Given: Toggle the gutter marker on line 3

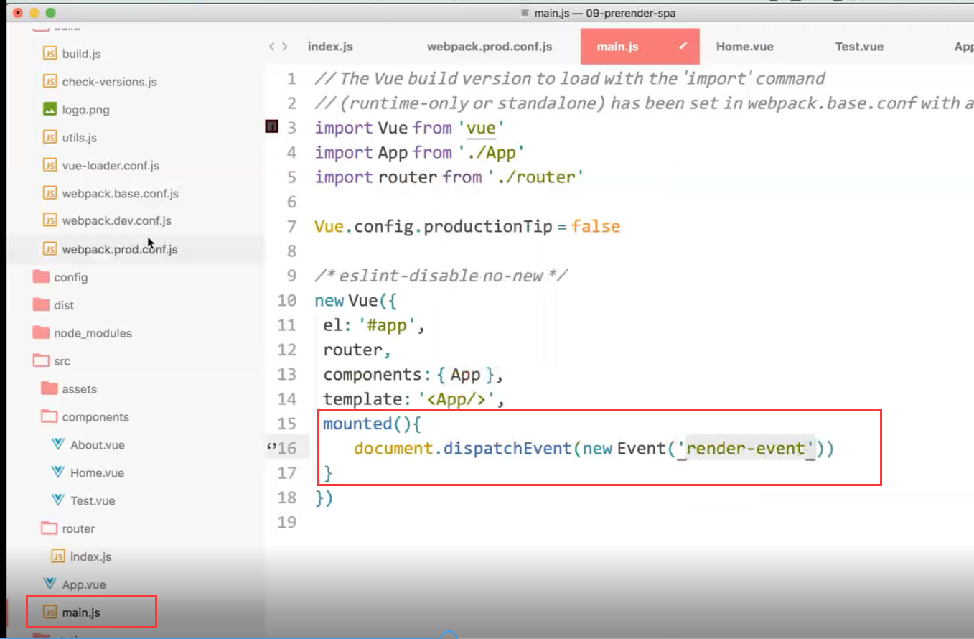Looking at the screenshot, I should click(x=271, y=126).
